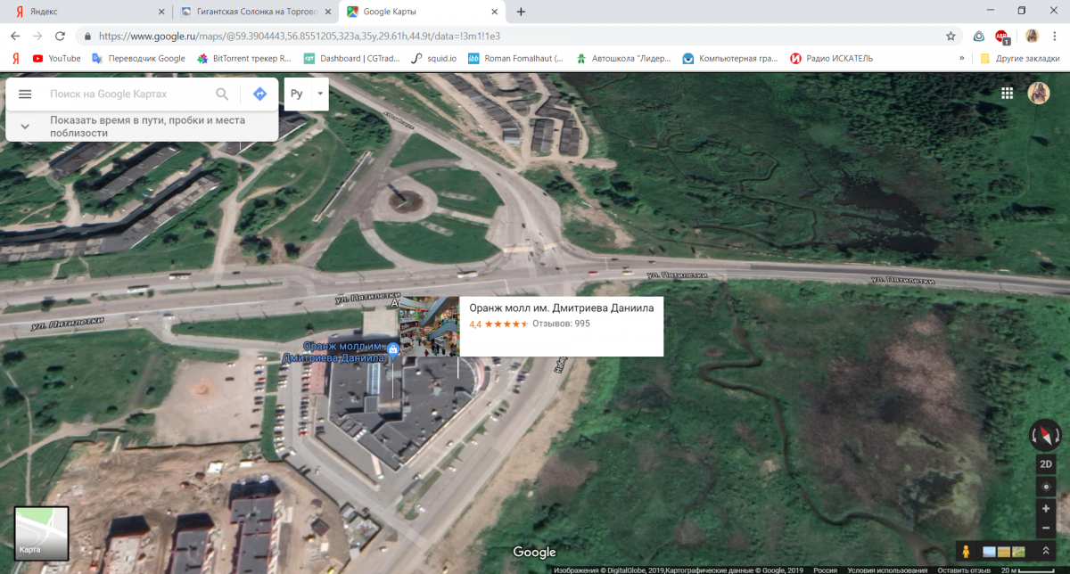Switch to the Гигантская Солонка tab
This screenshot has height=574, width=1070.
pyautogui.click(x=253, y=12)
